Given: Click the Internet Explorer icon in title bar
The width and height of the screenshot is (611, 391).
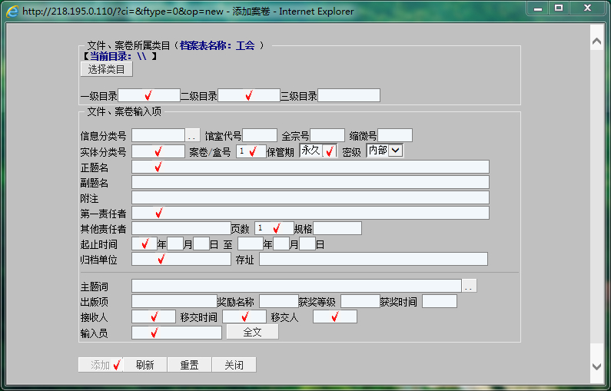Looking at the screenshot, I should [12, 12].
